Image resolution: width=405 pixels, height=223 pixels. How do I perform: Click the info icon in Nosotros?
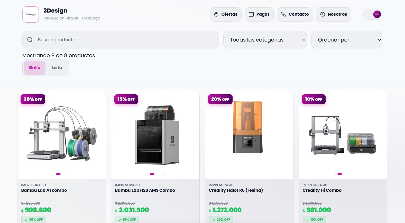[x=323, y=14]
